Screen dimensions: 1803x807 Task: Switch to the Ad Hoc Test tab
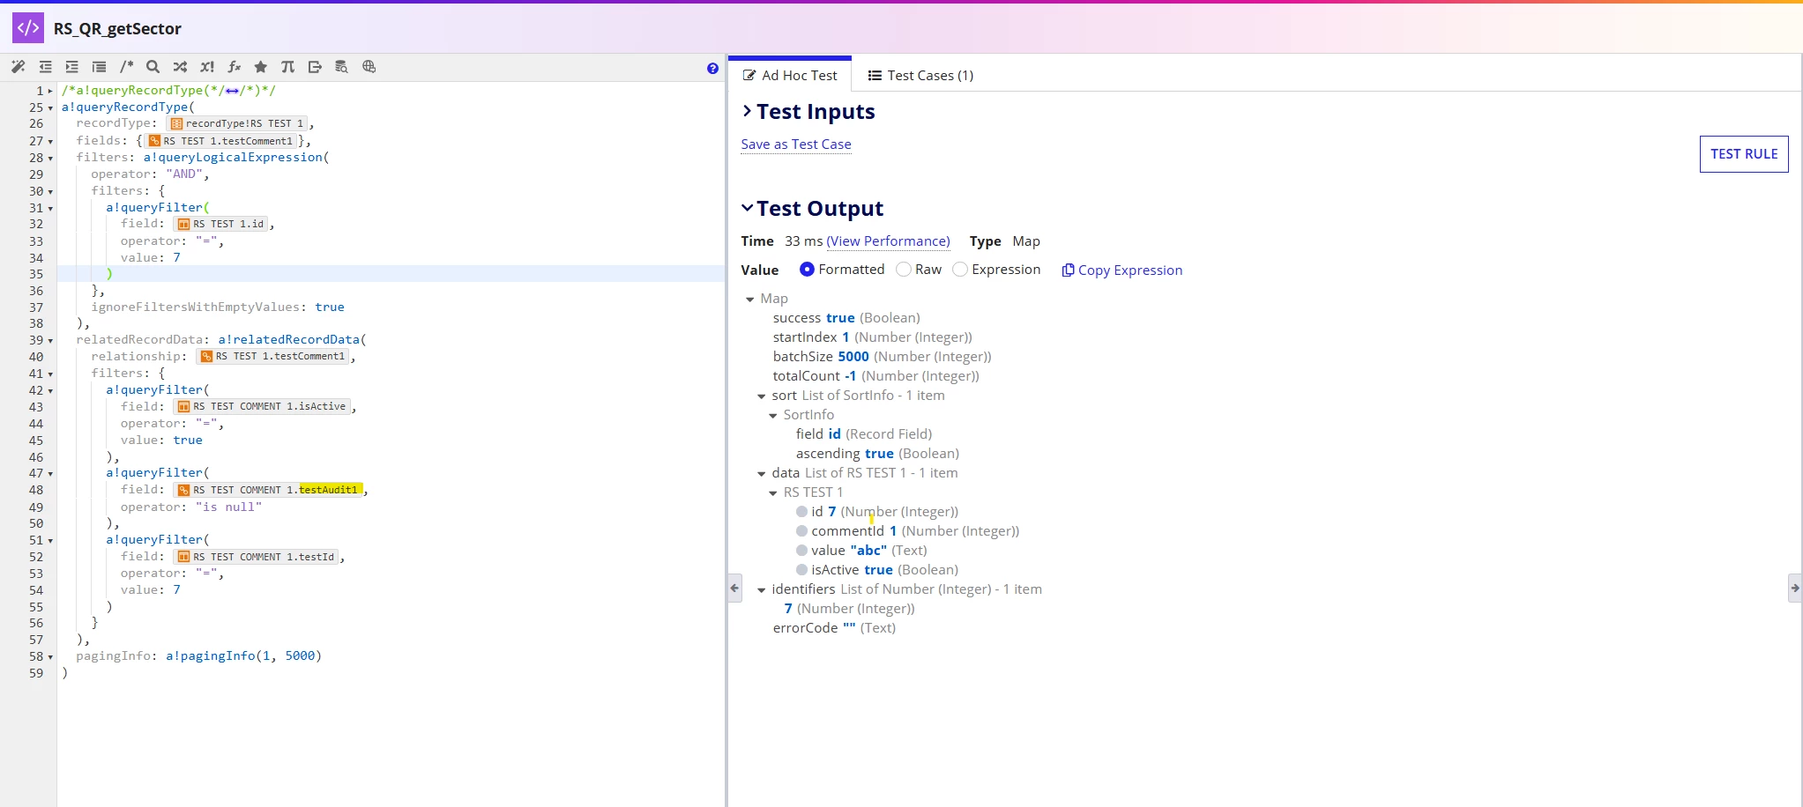(790, 75)
